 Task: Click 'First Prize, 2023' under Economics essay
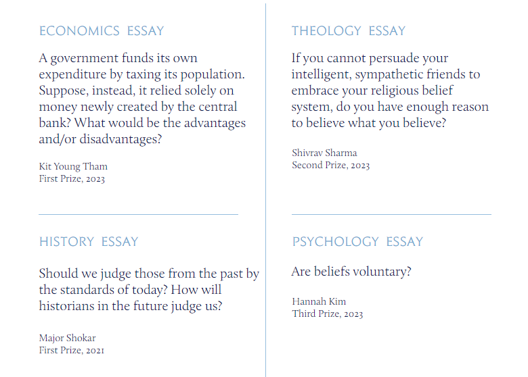coord(72,179)
